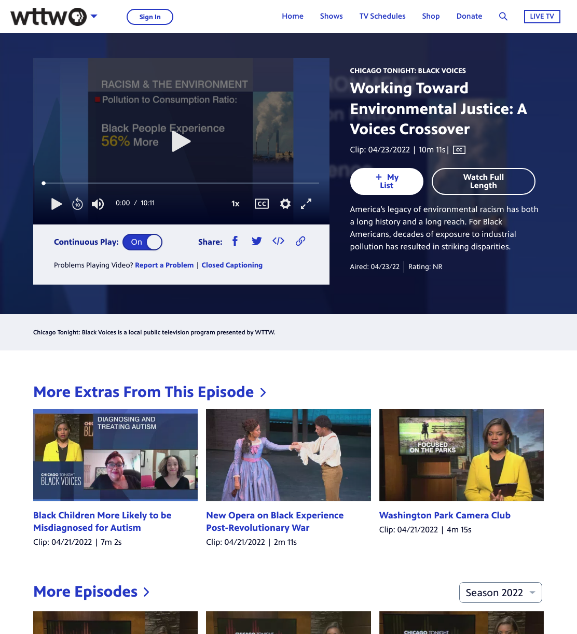Open the player settings gear

point(285,204)
